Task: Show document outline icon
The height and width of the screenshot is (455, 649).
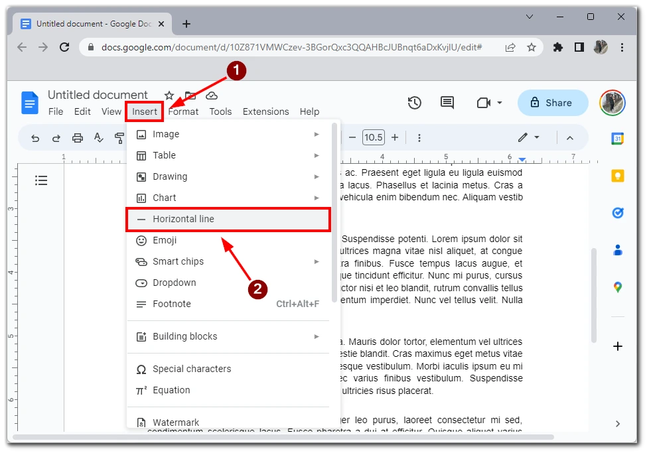Action: point(41,180)
